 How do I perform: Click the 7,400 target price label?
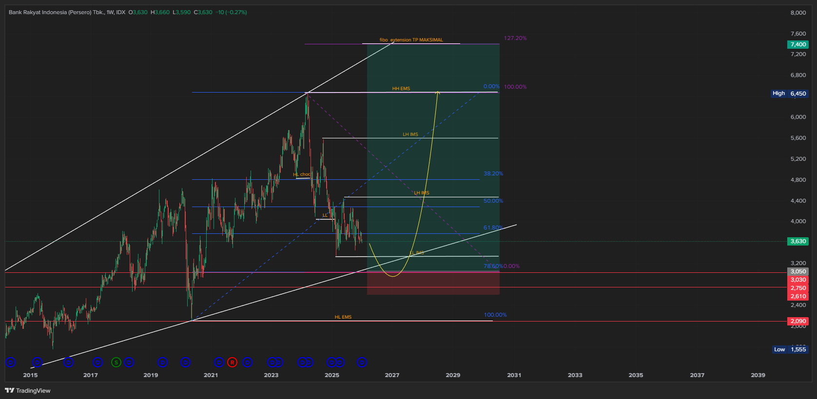(798, 44)
